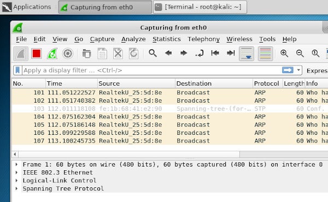The image size is (328, 202).
Task: Expand the Spanning Tree Protocol row
Action: click(16, 188)
